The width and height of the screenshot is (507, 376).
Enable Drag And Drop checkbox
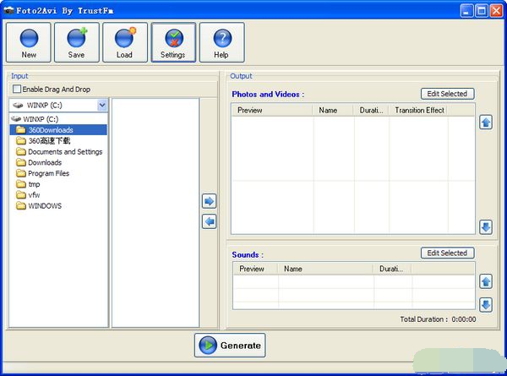(17, 90)
